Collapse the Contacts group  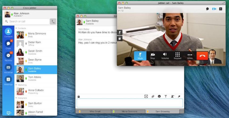[x=16, y=28]
